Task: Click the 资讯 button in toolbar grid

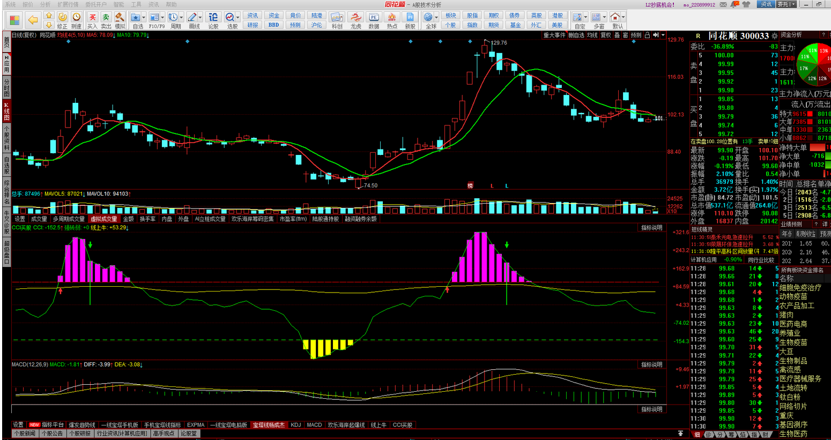Action: pos(253,16)
